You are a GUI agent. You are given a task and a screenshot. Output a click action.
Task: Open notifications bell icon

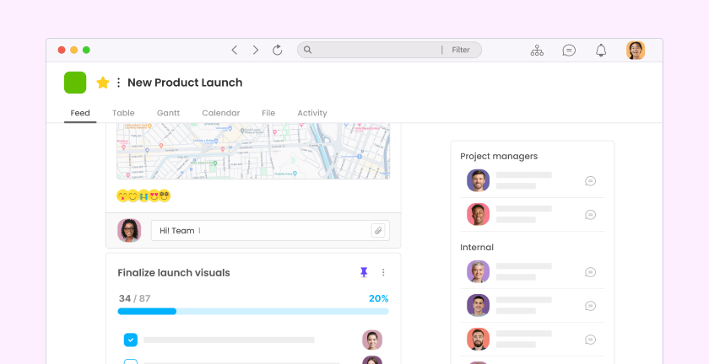[601, 51]
